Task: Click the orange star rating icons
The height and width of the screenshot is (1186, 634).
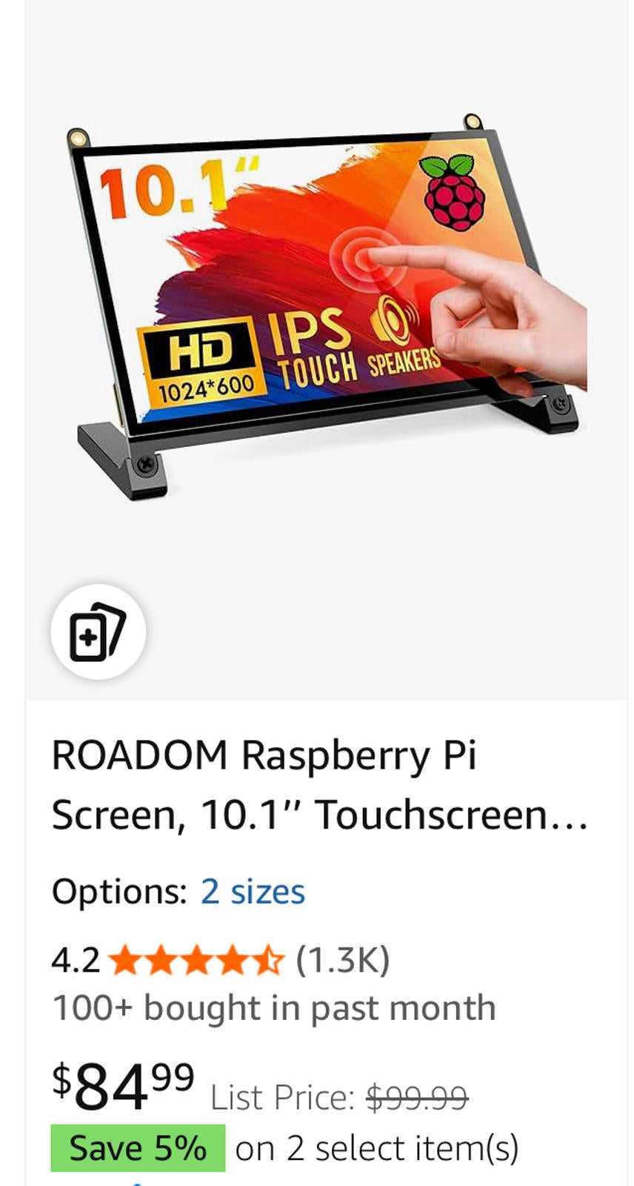Action: pos(196,960)
